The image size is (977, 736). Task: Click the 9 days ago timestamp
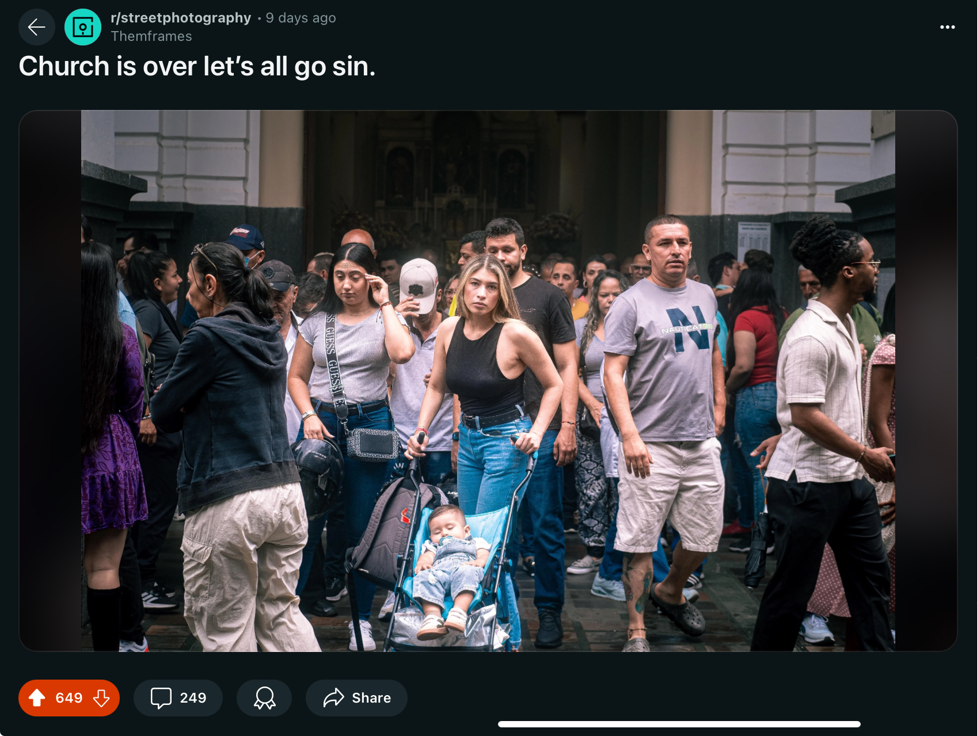301,18
